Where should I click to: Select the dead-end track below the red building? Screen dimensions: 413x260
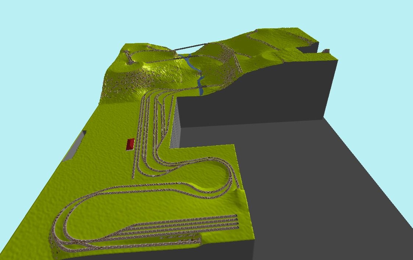133,165
